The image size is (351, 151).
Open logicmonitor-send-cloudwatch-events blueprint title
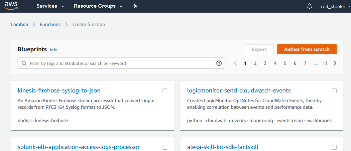[239, 90]
